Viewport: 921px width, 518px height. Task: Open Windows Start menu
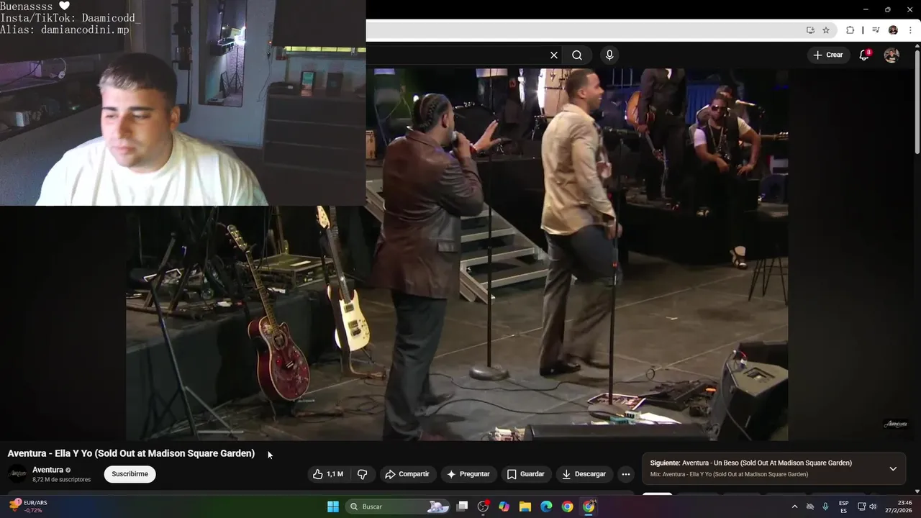333,506
